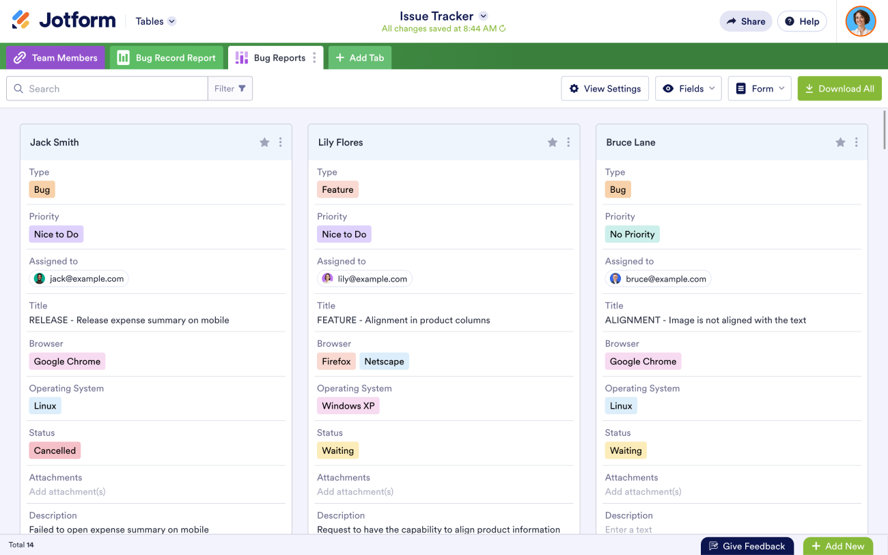Select the Cancelled status tag
This screenshot has height=555, width=888.
coord(55,450)
